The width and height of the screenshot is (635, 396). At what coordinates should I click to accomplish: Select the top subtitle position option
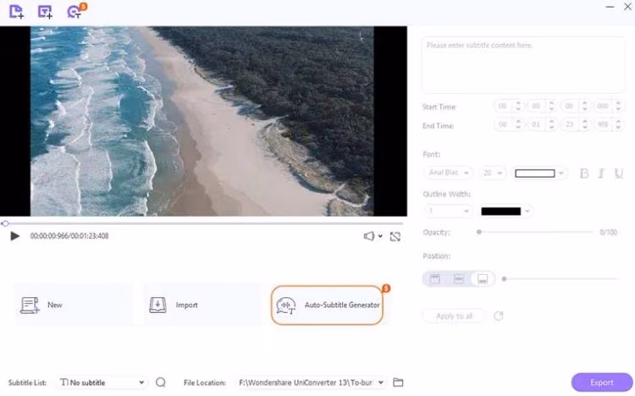[x=435, y=279]
